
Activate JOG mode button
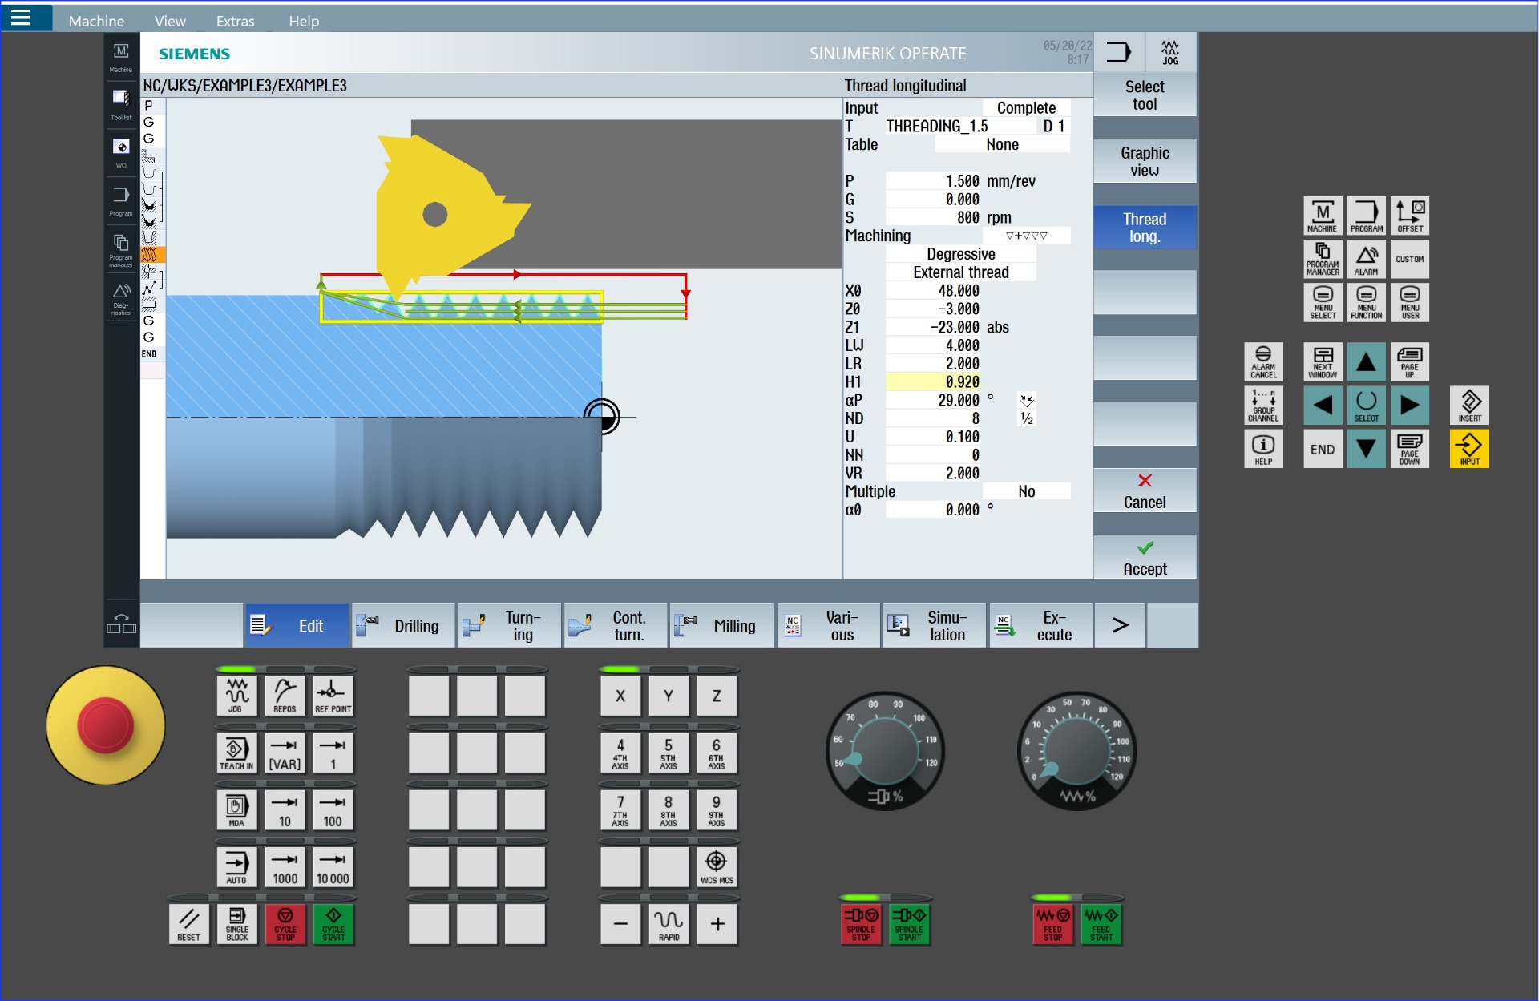tap(236, 695)
